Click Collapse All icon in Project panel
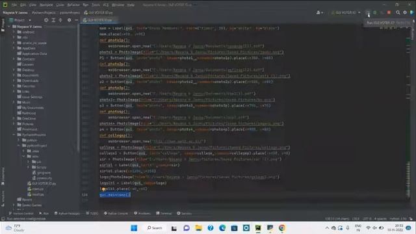Viewport: 416px width, 234px height. pyautogui.click(x=60, y=20)
